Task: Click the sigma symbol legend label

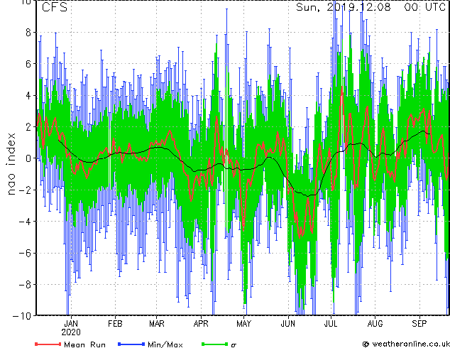Action: pyautogui.click(x=234, y=345)
